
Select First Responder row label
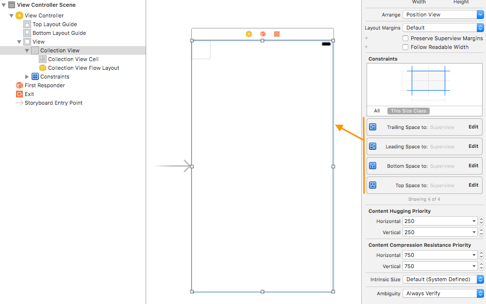tap(45, 85)
